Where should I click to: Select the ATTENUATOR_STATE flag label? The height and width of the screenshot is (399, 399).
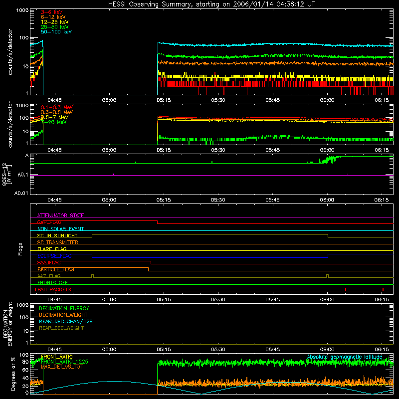[x=60, y=215]
